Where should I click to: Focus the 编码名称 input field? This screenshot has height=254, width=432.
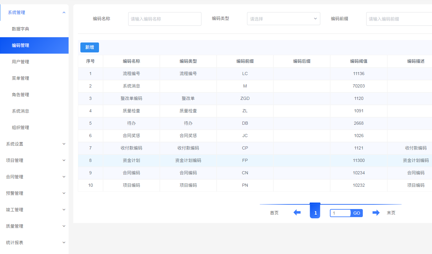tap(165, 19)
